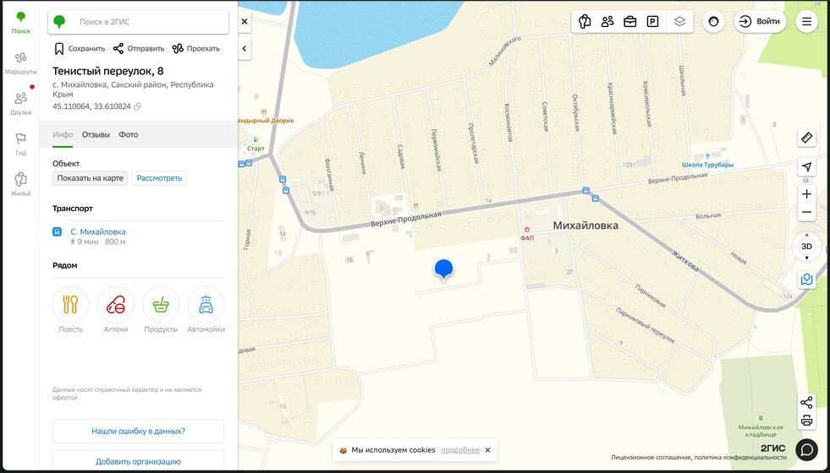
Task: Click Добавить организацию button
Action: [x=138, y=461]
